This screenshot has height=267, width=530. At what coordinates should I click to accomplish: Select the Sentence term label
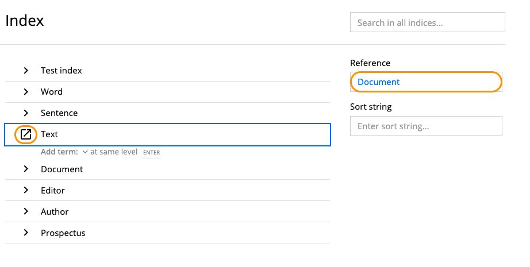click(x=59, y=113)
